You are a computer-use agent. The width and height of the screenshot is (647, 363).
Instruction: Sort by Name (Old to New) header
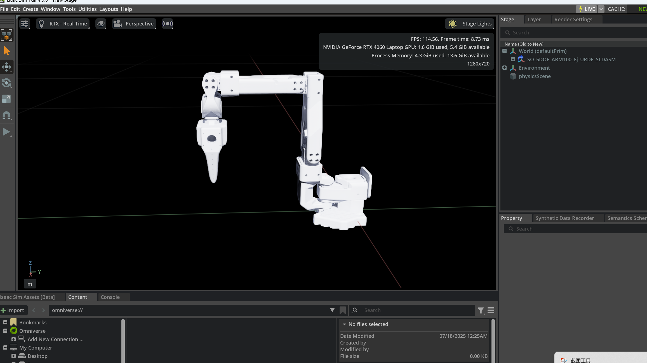click(524, 44)
